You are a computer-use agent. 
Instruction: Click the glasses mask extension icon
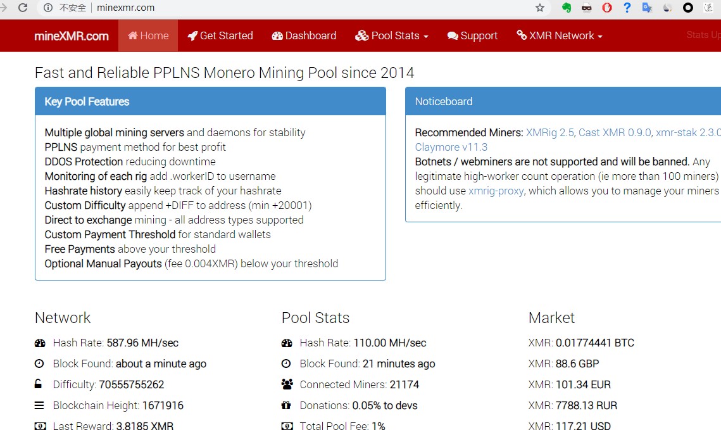pyautogui.click(x=587, y=8)
